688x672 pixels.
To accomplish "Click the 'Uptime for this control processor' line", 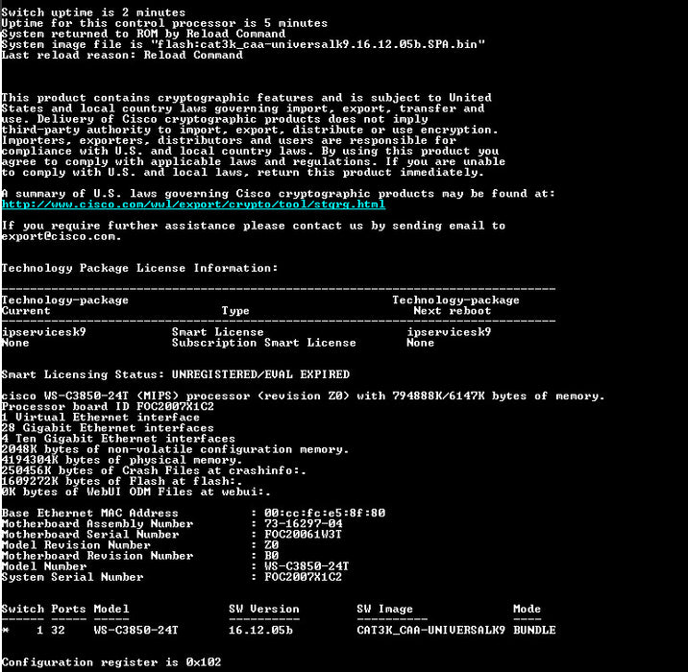I will point(164,23).
